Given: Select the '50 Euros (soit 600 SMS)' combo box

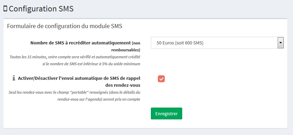Looking at the screenshot, I should coord(217,43).
